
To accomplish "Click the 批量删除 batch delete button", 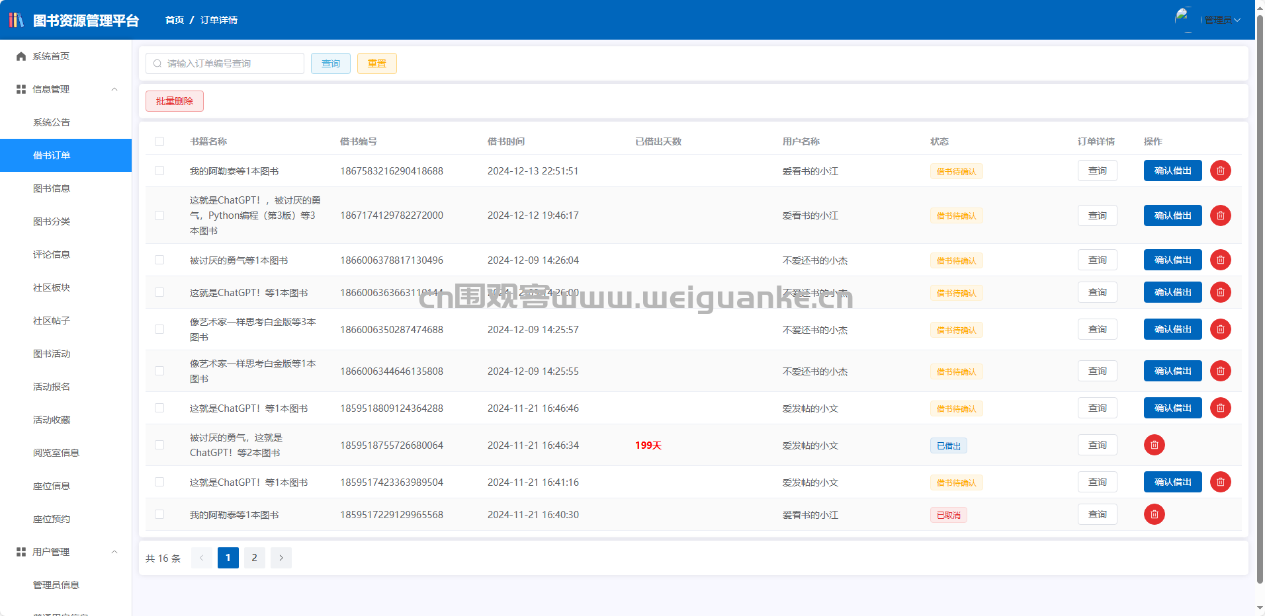I will point(175,101).
